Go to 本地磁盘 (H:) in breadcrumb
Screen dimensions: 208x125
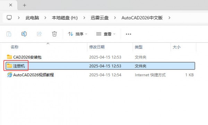point(65,18)
